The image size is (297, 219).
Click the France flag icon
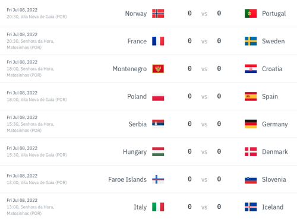coord(158,41)
